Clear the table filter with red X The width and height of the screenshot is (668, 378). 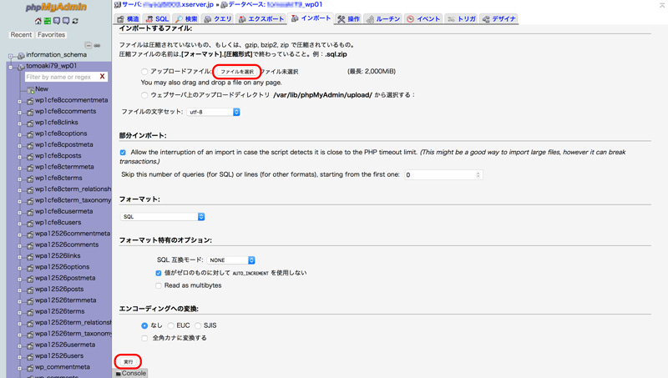pyautogui.click(x=102, y=77)
